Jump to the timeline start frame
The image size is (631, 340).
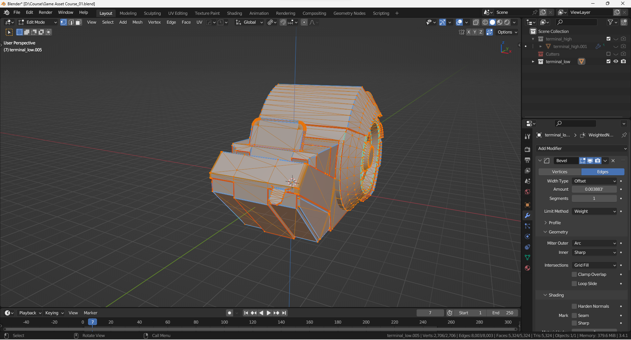(246, 313)
